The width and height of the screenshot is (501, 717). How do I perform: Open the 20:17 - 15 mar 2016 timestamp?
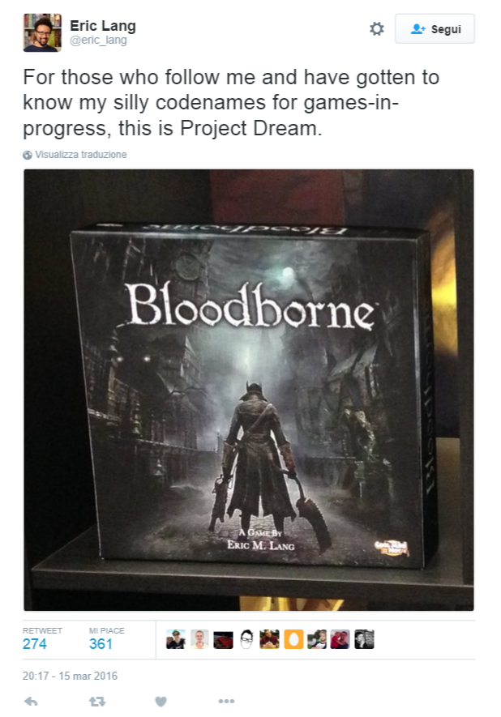tap(70, 676)
